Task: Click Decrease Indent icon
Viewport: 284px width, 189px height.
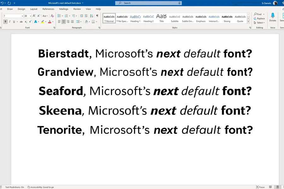Action: pos(82,16)
